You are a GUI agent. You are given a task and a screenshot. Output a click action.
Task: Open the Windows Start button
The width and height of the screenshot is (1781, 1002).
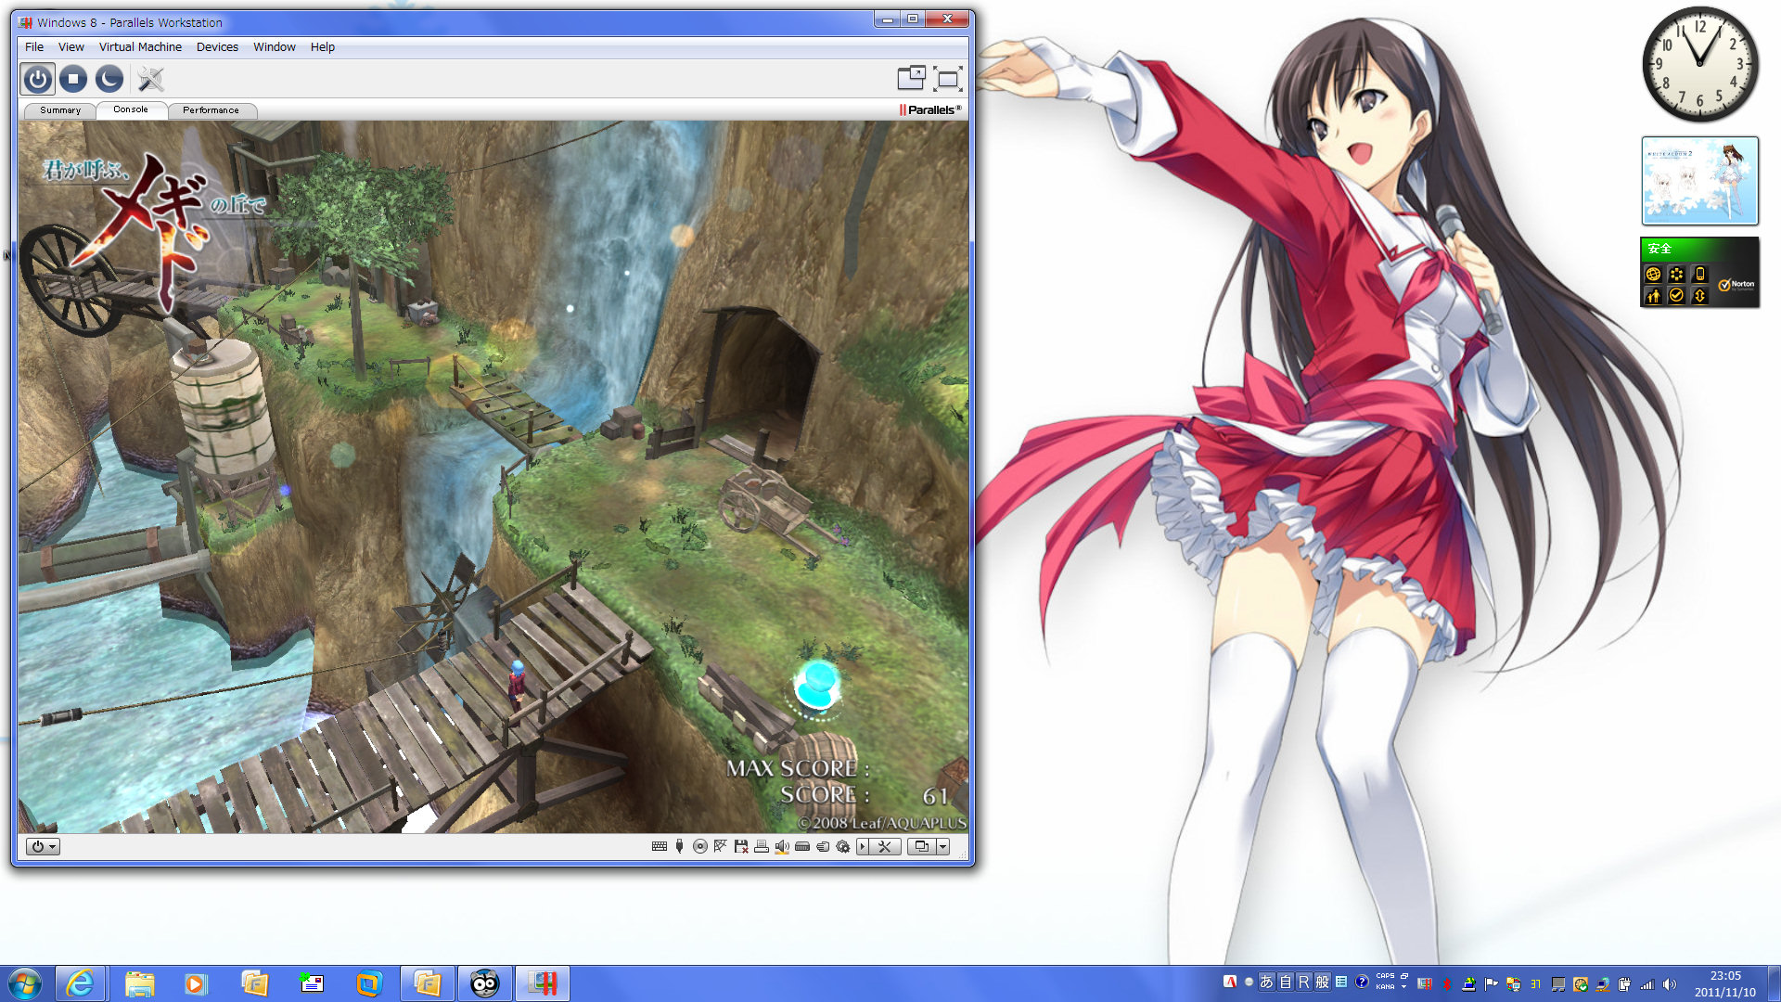pos(25,983)
